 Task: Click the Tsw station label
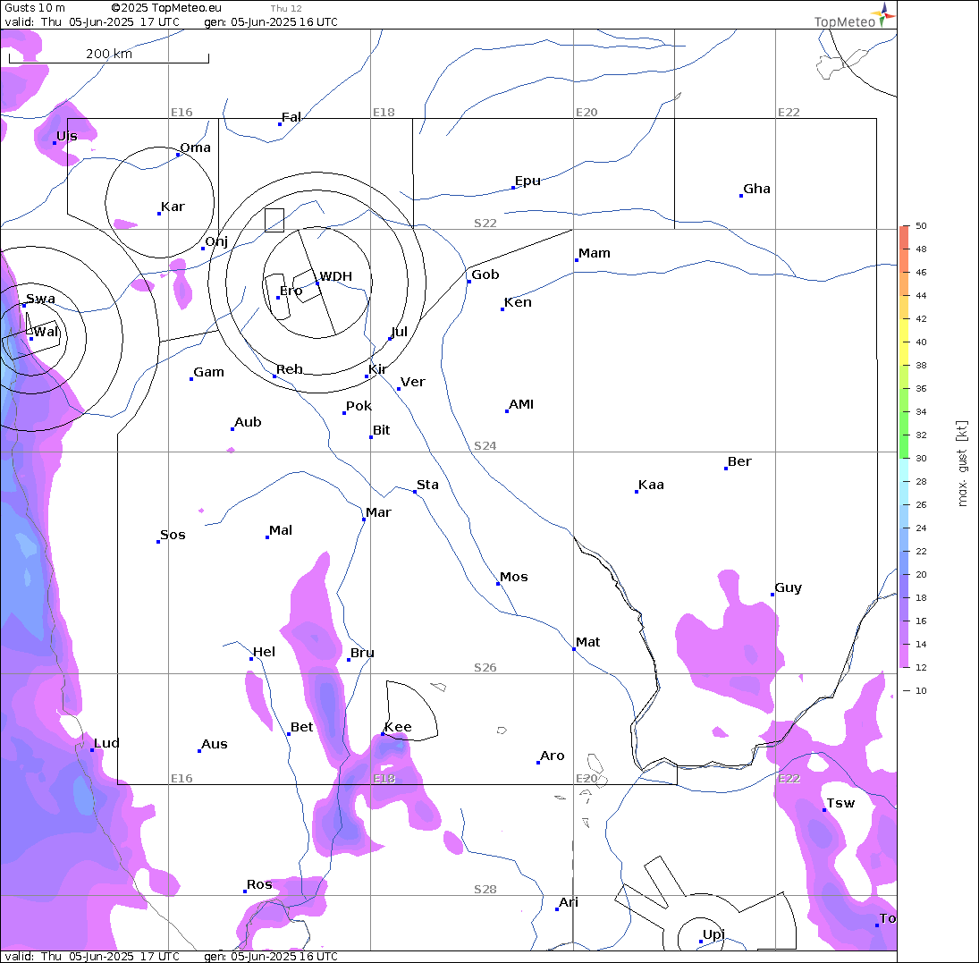tap(841, 803)
